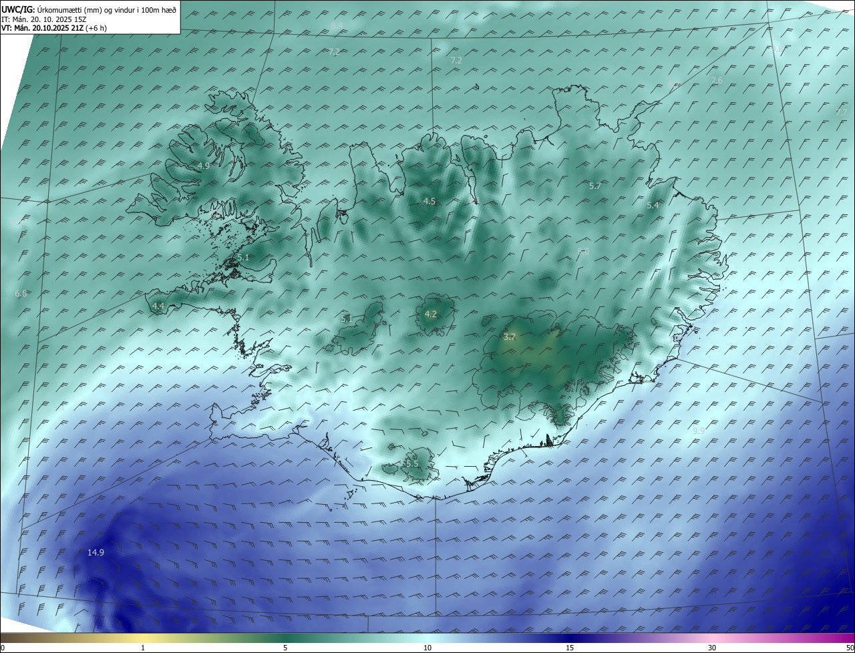
Task: Click the legend tick label 0
Action: 3,648
